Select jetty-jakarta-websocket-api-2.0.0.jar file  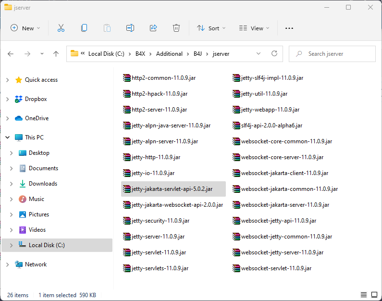(173, 205)
